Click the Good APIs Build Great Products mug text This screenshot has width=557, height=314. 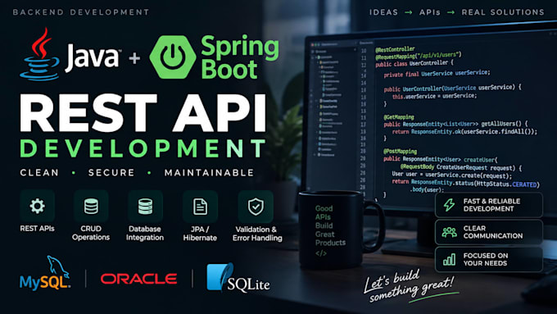click(x=330, y=225)
